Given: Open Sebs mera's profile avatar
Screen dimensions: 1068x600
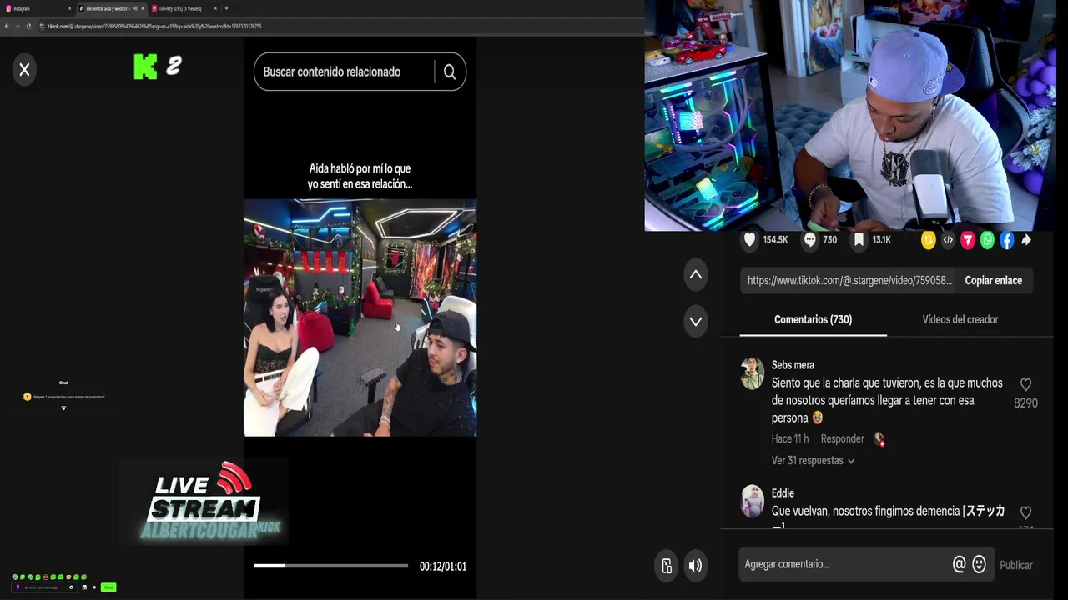Looking at the screenshot, I should [x=752, y=373].
